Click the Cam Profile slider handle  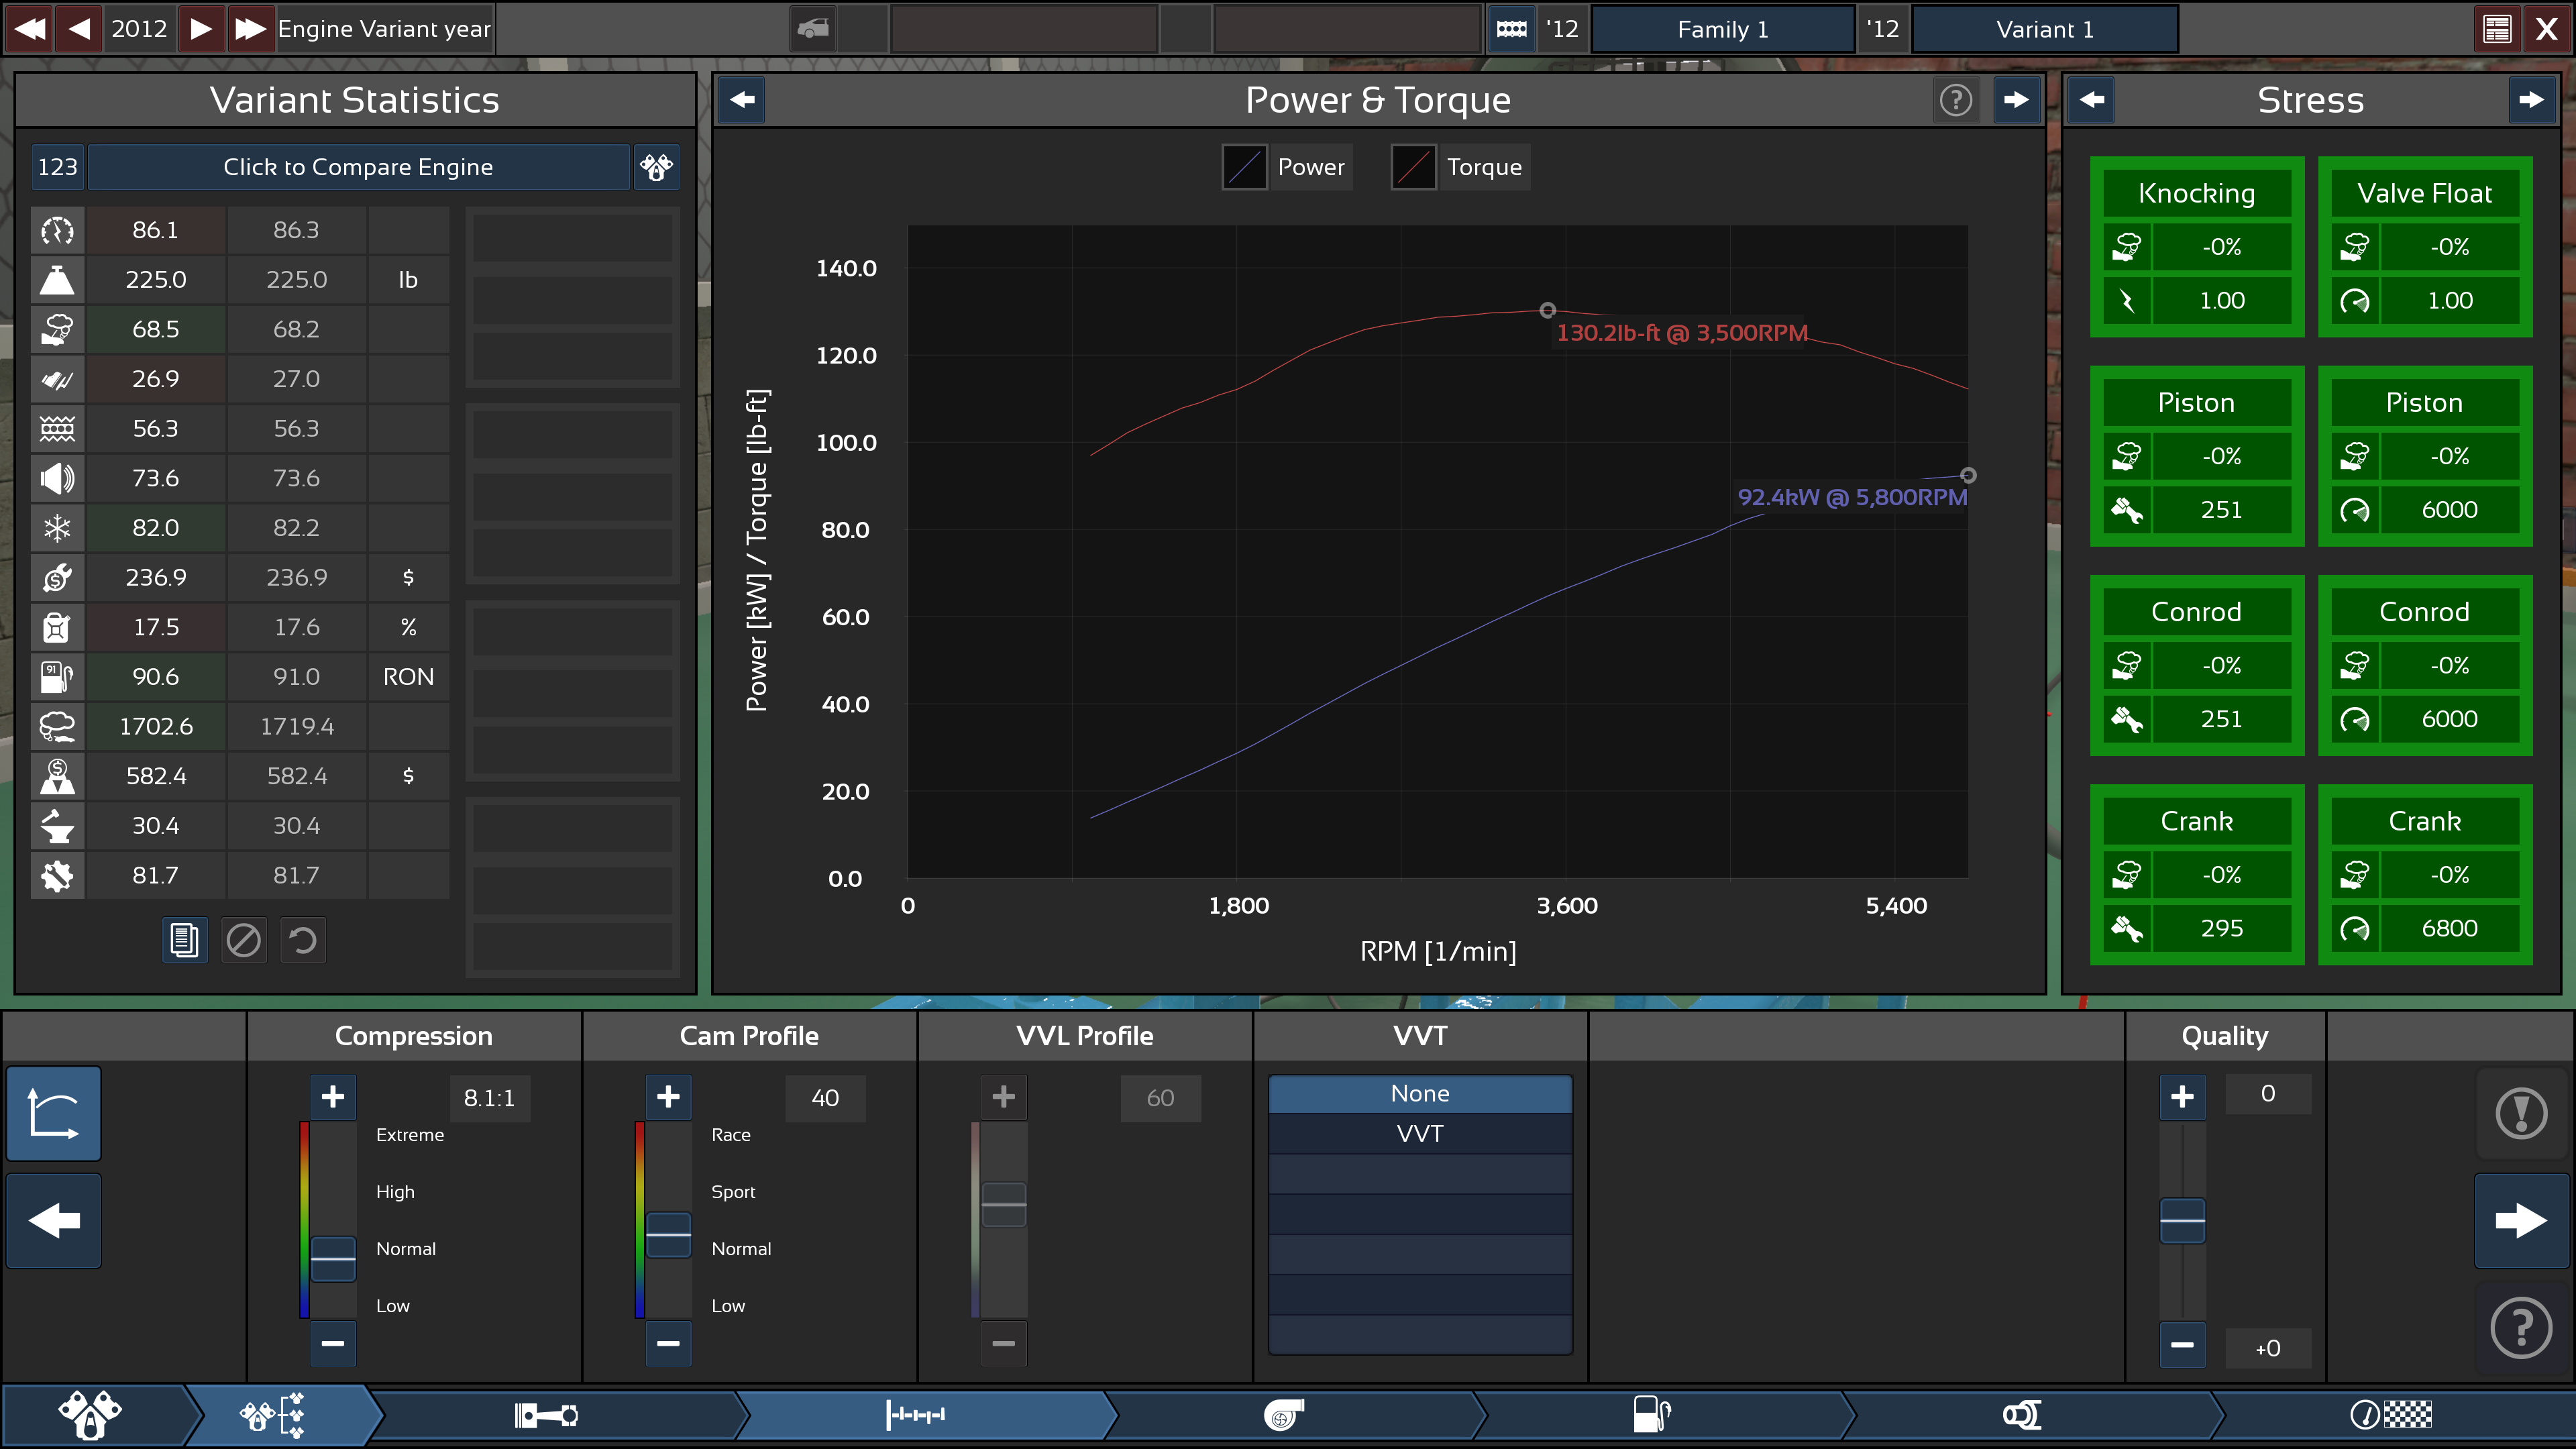click(668, 1234)
